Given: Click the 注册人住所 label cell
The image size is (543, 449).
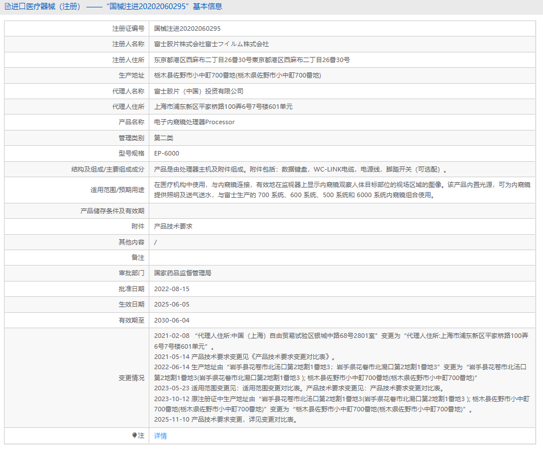Looking at the screenshot, I should coord(76,60).
